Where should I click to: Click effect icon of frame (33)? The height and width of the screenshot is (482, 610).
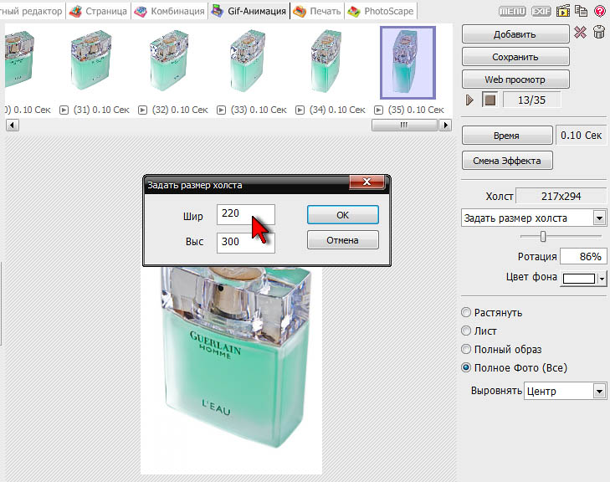point(221,110)
